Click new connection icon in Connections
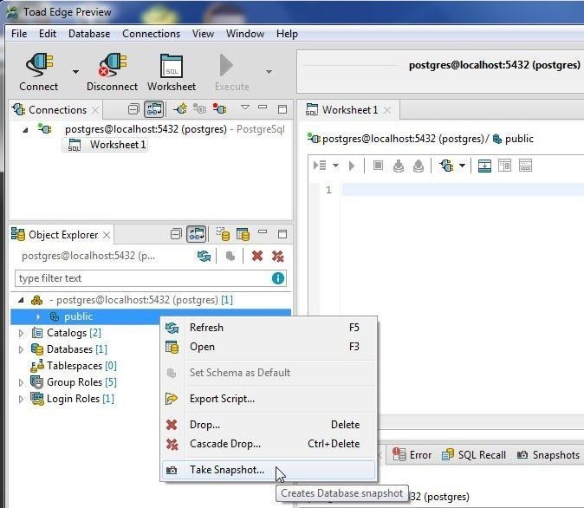This screenshot has width=584, height=508. point(180,109)
